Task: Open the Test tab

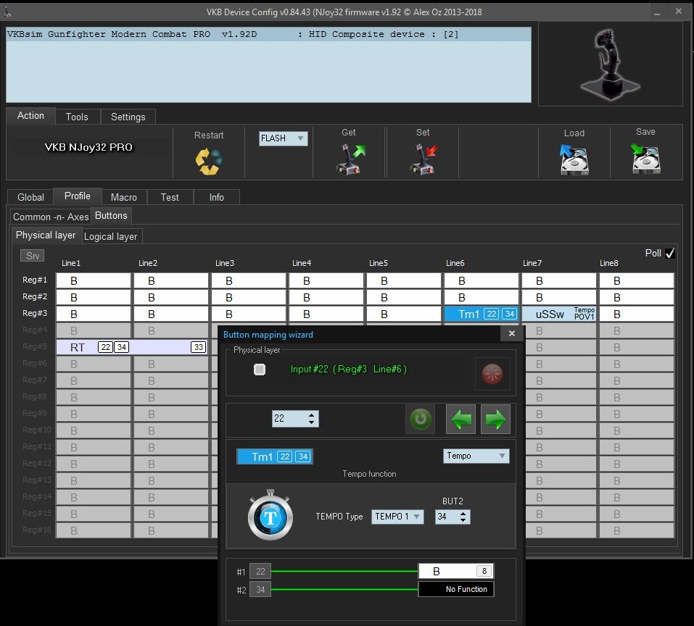Action: pos(170,197)
